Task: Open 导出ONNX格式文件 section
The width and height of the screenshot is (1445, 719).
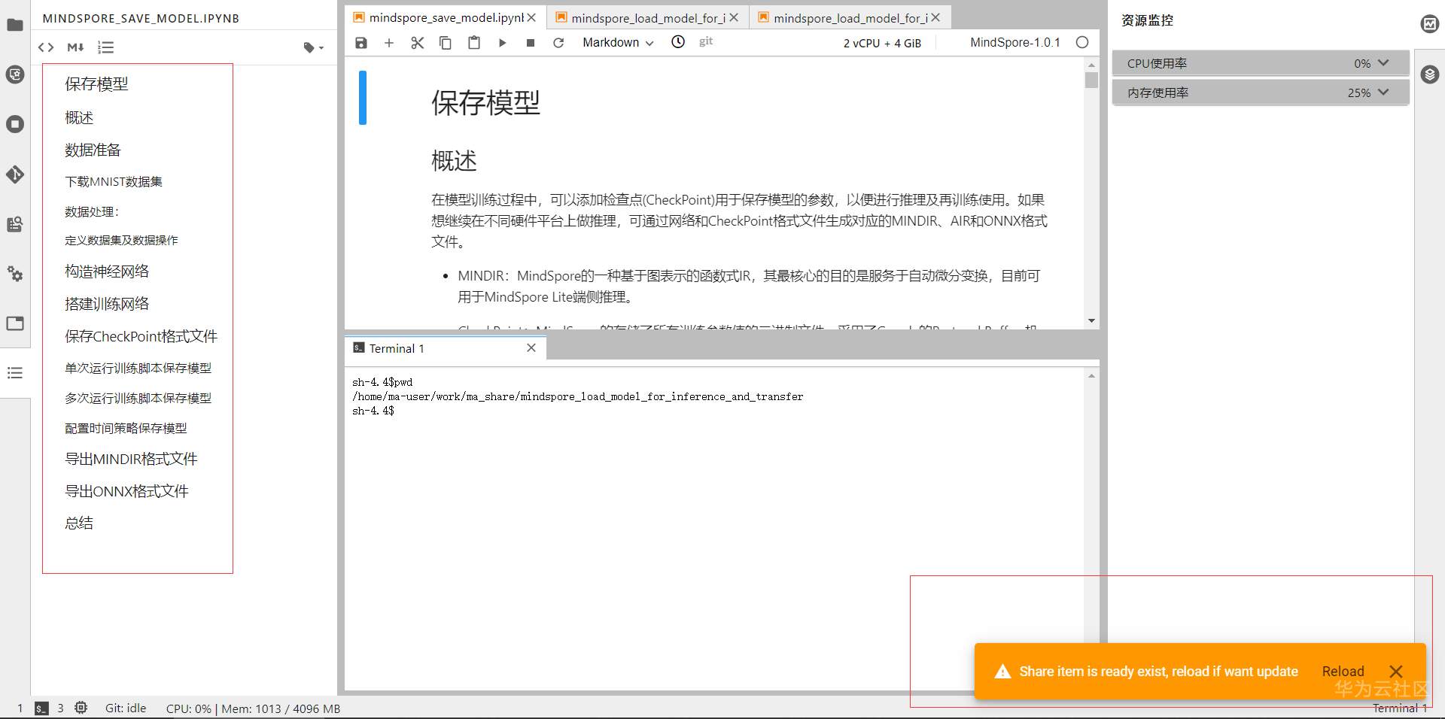Action: click(x=126, y=491)
